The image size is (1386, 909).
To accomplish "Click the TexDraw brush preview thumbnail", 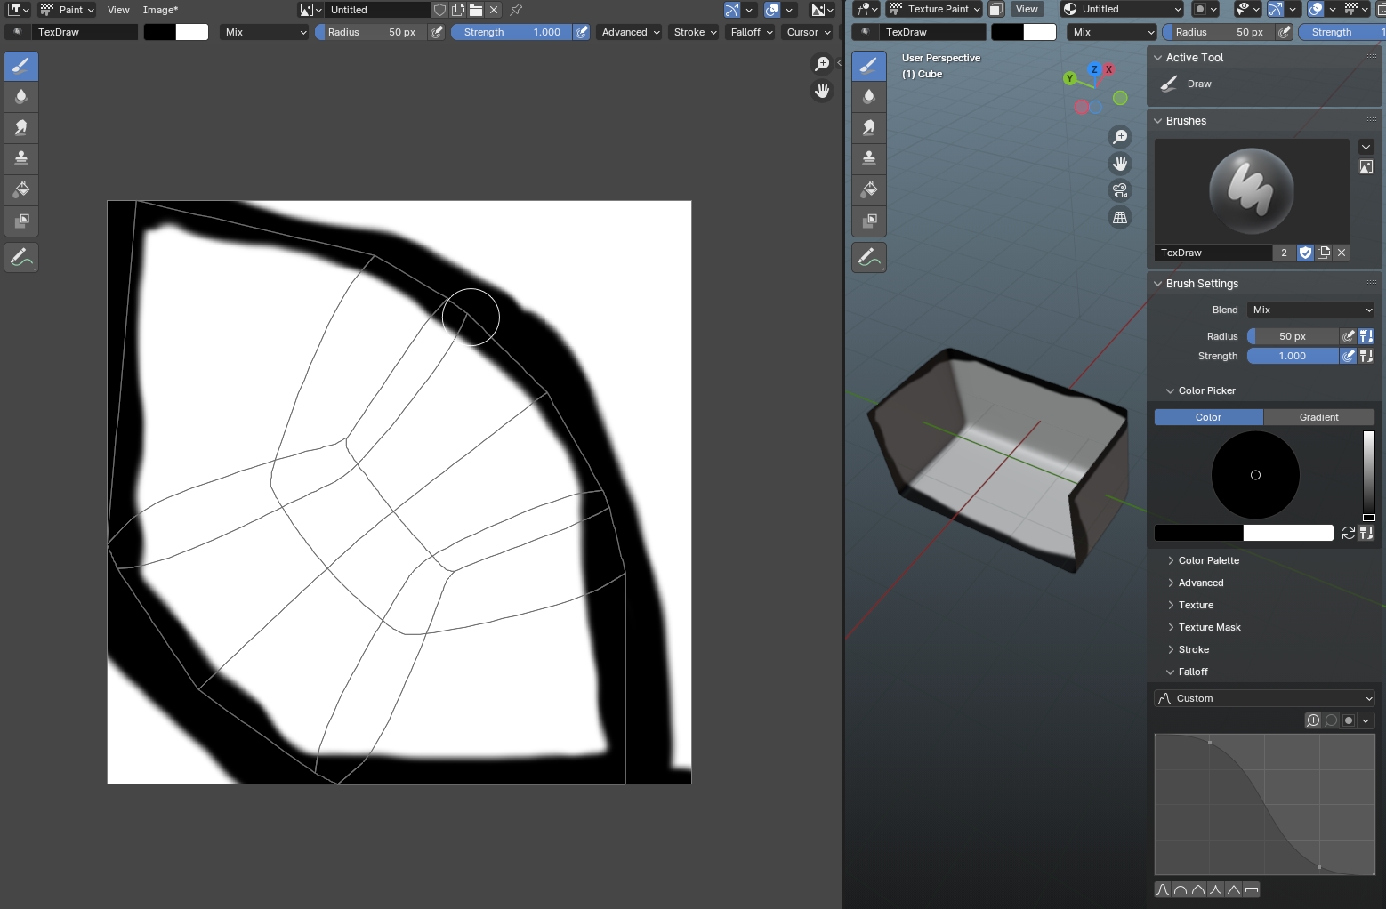I will point(1251,191).
